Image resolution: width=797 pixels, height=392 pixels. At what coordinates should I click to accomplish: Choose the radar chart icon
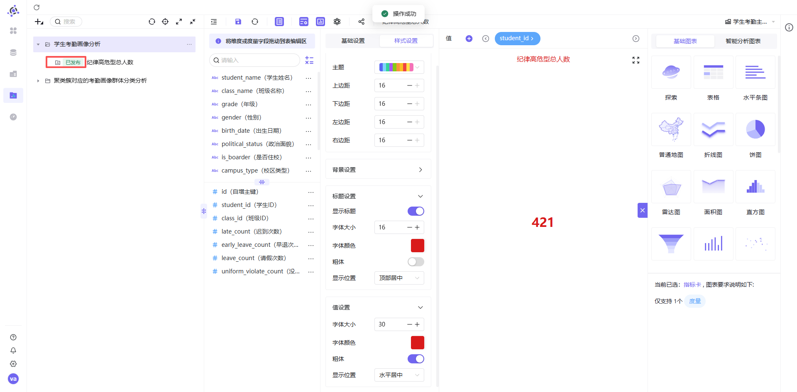coord(671,187)
